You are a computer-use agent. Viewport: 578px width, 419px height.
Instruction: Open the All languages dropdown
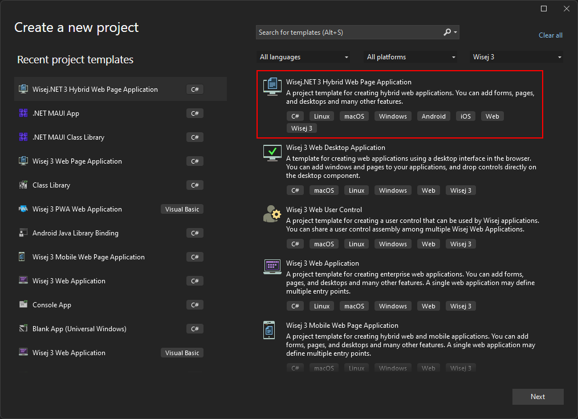click(x=303, y=57)
